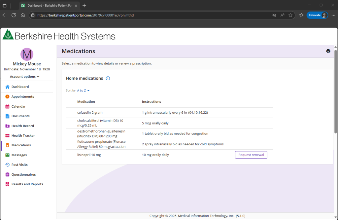
Task: Click the tracking prevention eye icon
Action: (274, 15)
